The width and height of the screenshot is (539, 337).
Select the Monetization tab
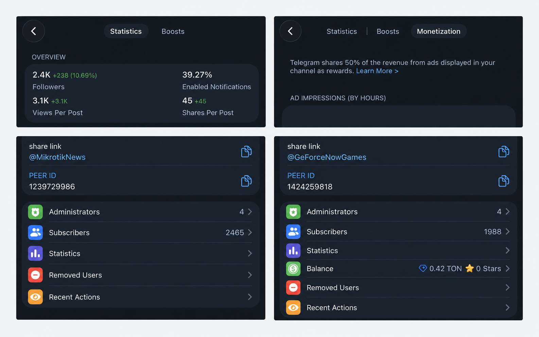coord(439,31)
